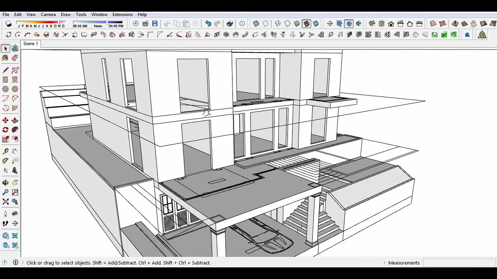The width and height of the screenshot is (497, 279).
Task: Select the Smoove sandbox tool
Action: [x=455, y=24]
